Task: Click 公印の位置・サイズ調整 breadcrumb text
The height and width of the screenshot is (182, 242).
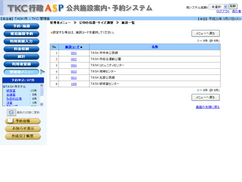Action: pyautogui.click(x=96, y=23)
